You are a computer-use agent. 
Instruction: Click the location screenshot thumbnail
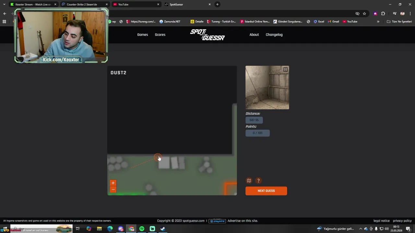coord(267,87)
